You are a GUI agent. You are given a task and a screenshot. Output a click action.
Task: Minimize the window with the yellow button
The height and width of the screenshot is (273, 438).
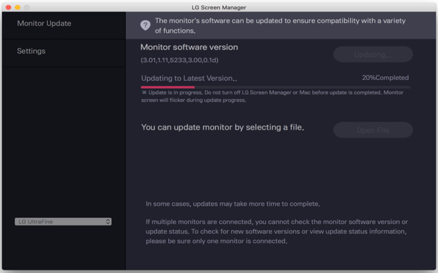18,7
